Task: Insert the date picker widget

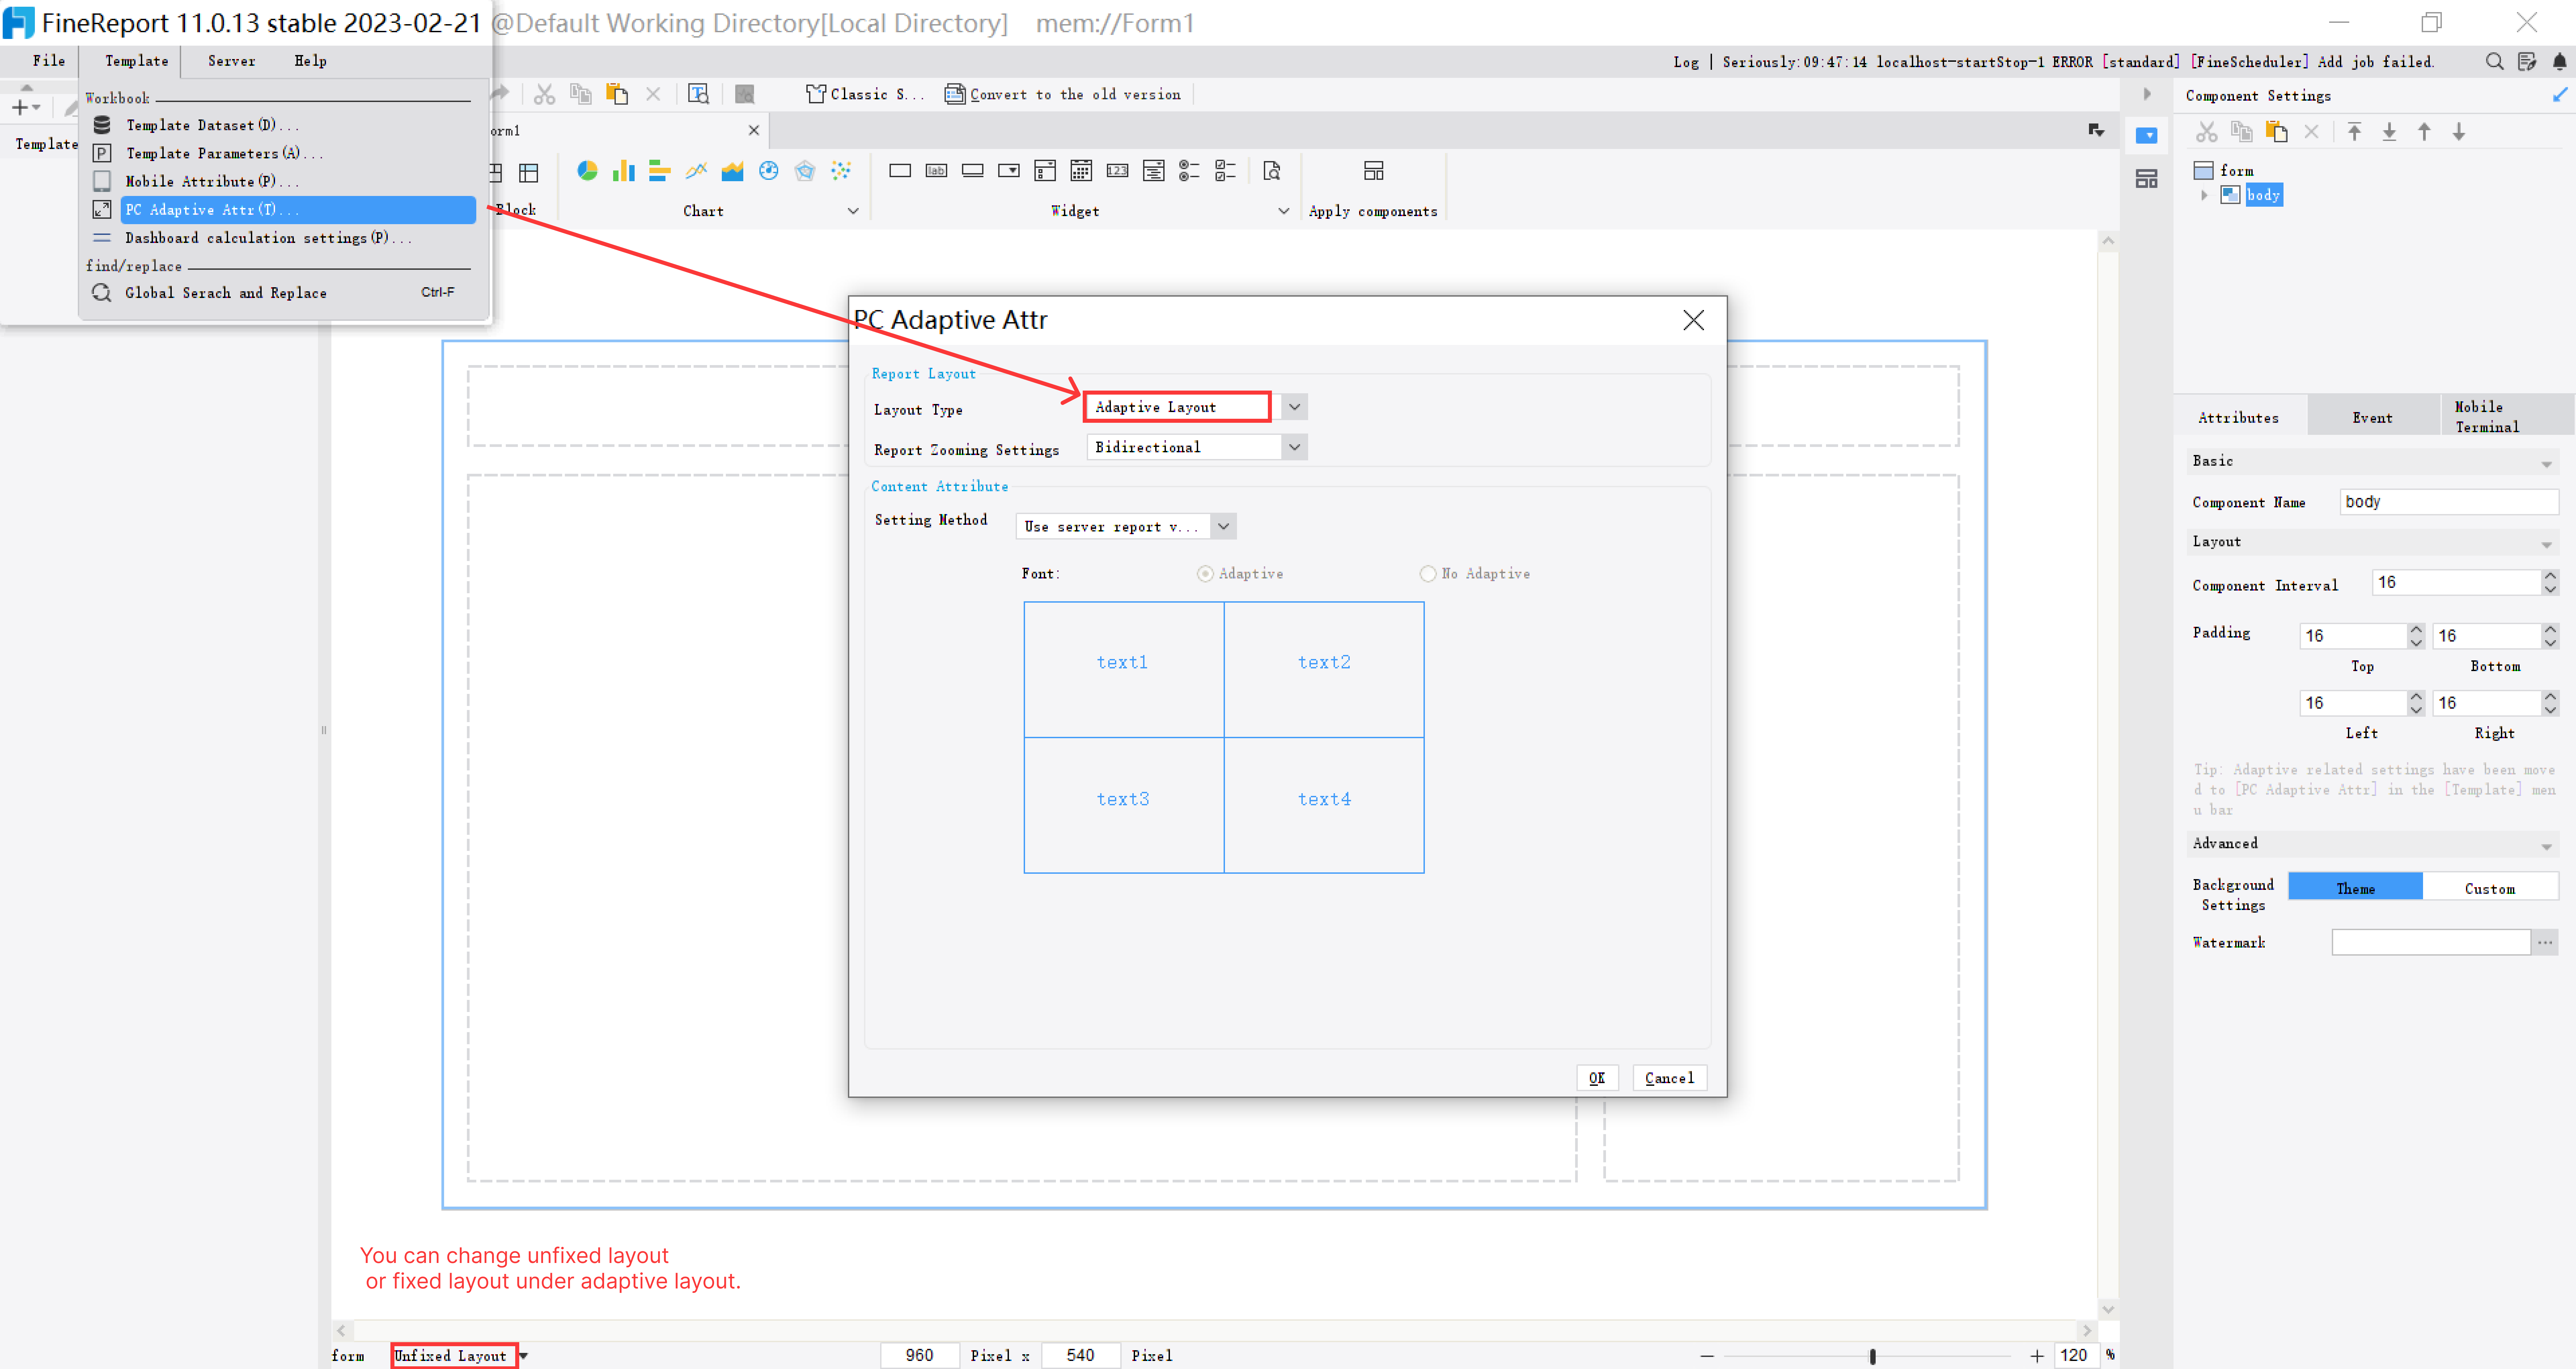Action: click(x=1081, y=170)
